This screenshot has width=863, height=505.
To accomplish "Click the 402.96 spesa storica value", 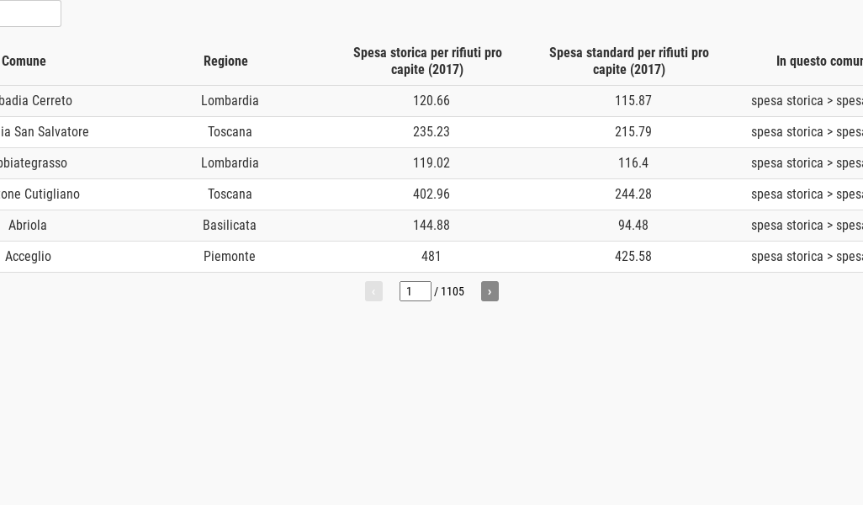I will pyautogui.click(x=431, y=194).
